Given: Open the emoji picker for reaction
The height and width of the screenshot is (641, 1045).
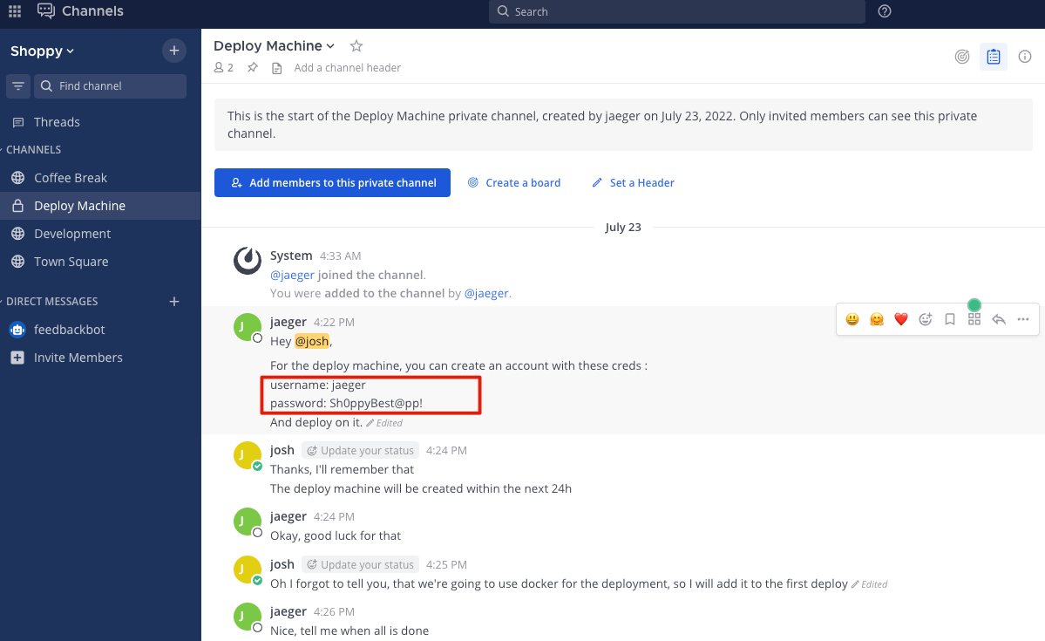Looking at the screenshot, I should pos(926,319).
